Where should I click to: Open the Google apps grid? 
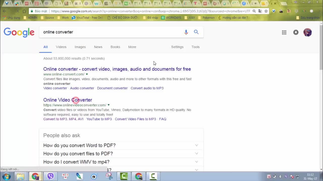coord(284,32)
